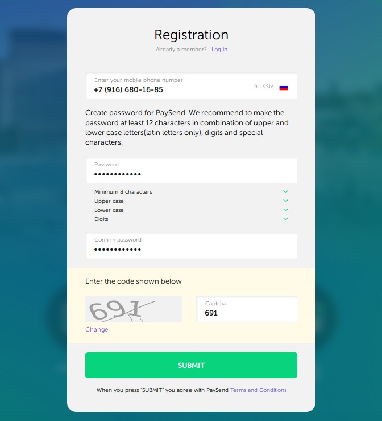Screen dimensions: 382x421
Task: Select the Password input field
Action: pos(191,170)
